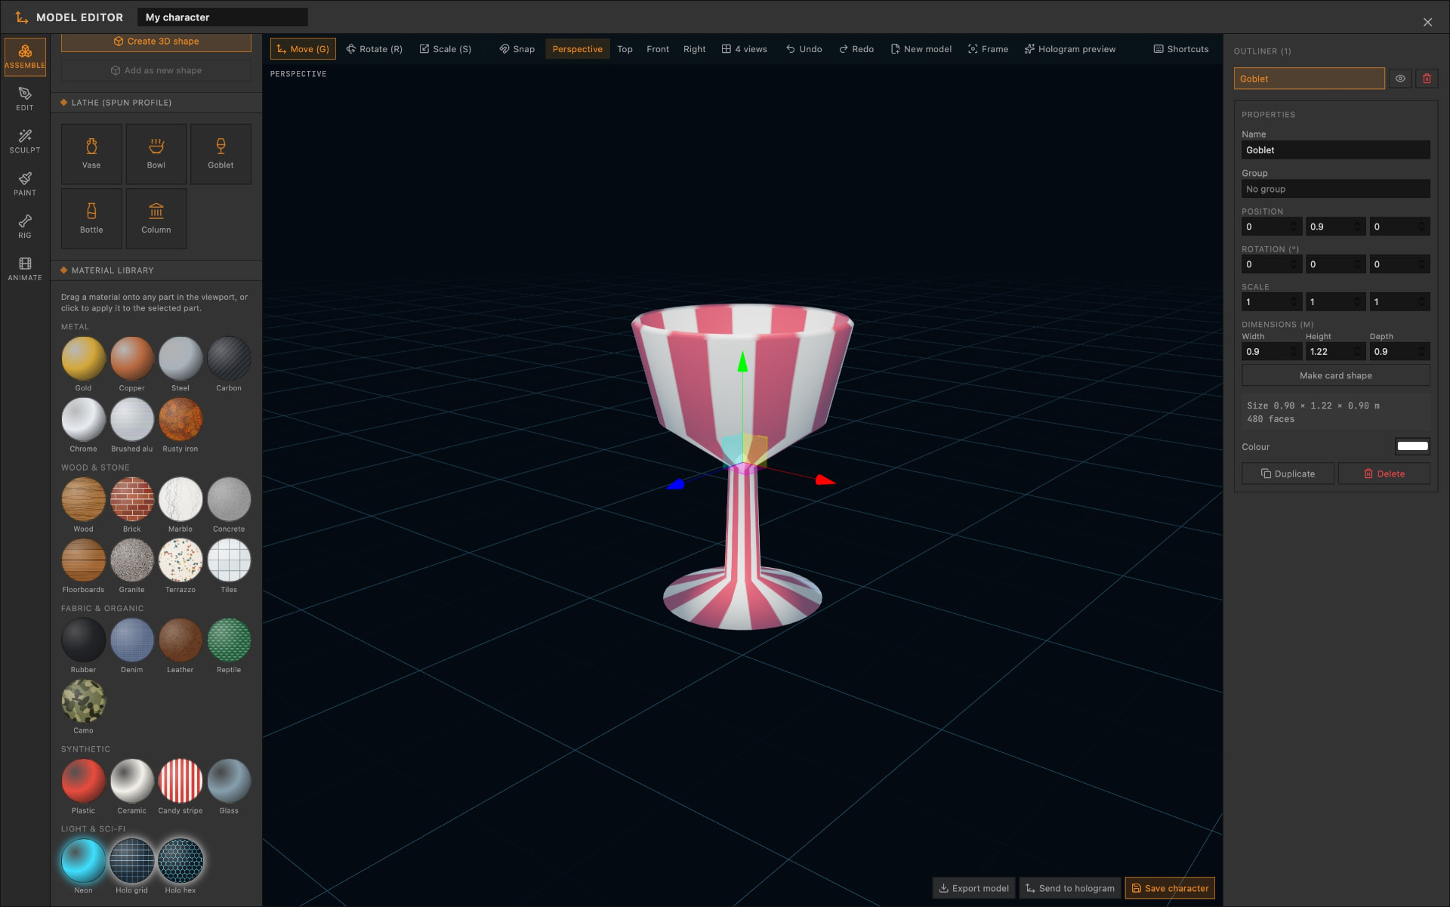Open the Animate mode
Screen dimensions: 1450x907
coord(25,270)
